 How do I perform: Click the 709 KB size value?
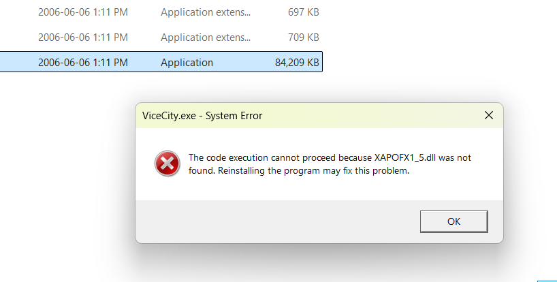click(x=304, y=37)
